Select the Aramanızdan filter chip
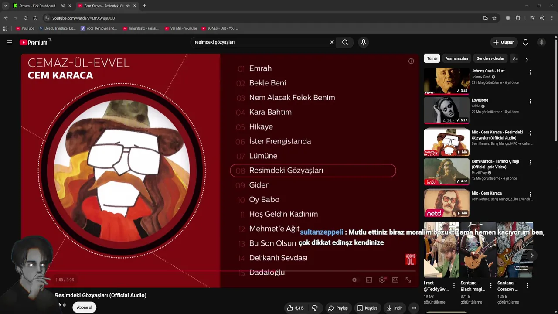This screenshot has width=558, height=314. pyautogui.click(x=456, y=58)
